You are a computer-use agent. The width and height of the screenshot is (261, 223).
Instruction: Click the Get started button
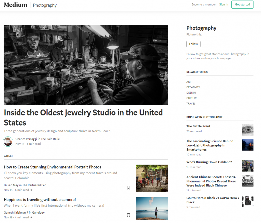coord(242,5)
